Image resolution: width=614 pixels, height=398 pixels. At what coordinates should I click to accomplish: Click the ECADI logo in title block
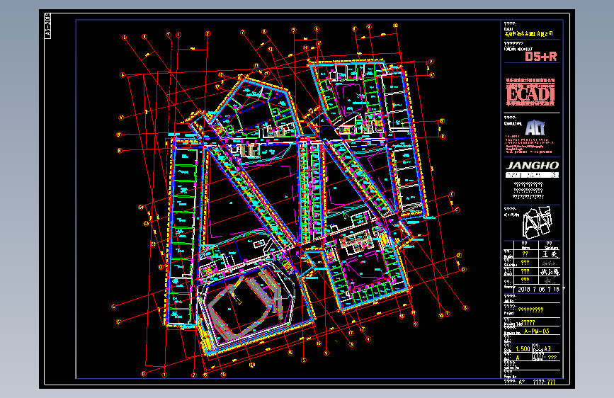[x=530, y=93]
